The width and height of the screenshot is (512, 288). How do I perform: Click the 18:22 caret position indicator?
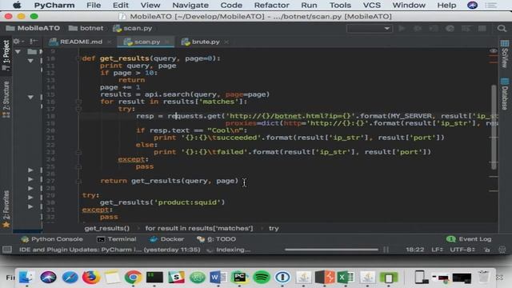click(414, 250)
